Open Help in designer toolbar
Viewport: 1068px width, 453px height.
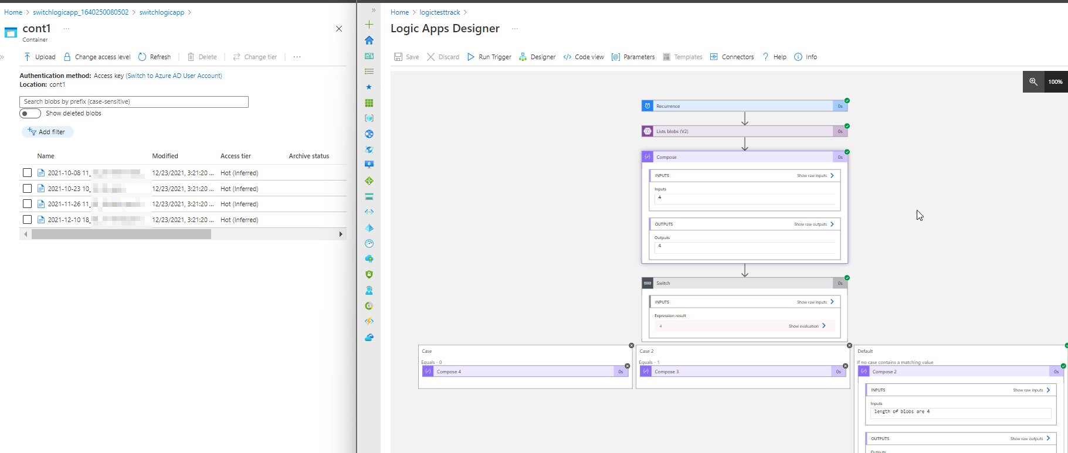click(774, 57)
